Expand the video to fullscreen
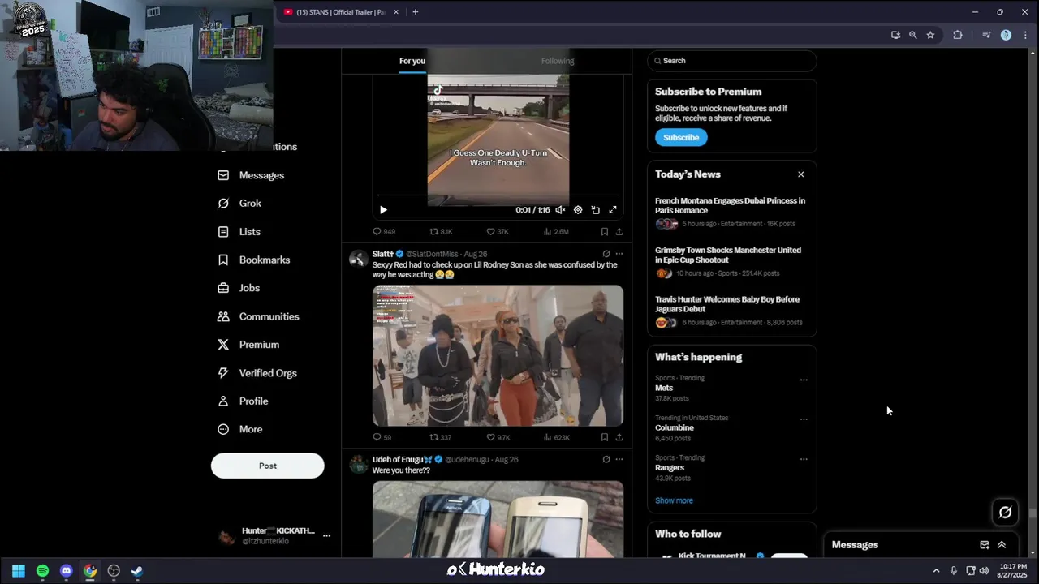The width and height of the screenshot is (1039, 584). click(613, 210)
